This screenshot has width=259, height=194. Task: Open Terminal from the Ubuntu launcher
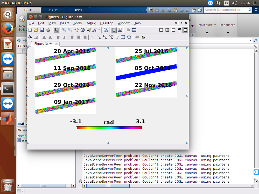(x=8, y=89)
